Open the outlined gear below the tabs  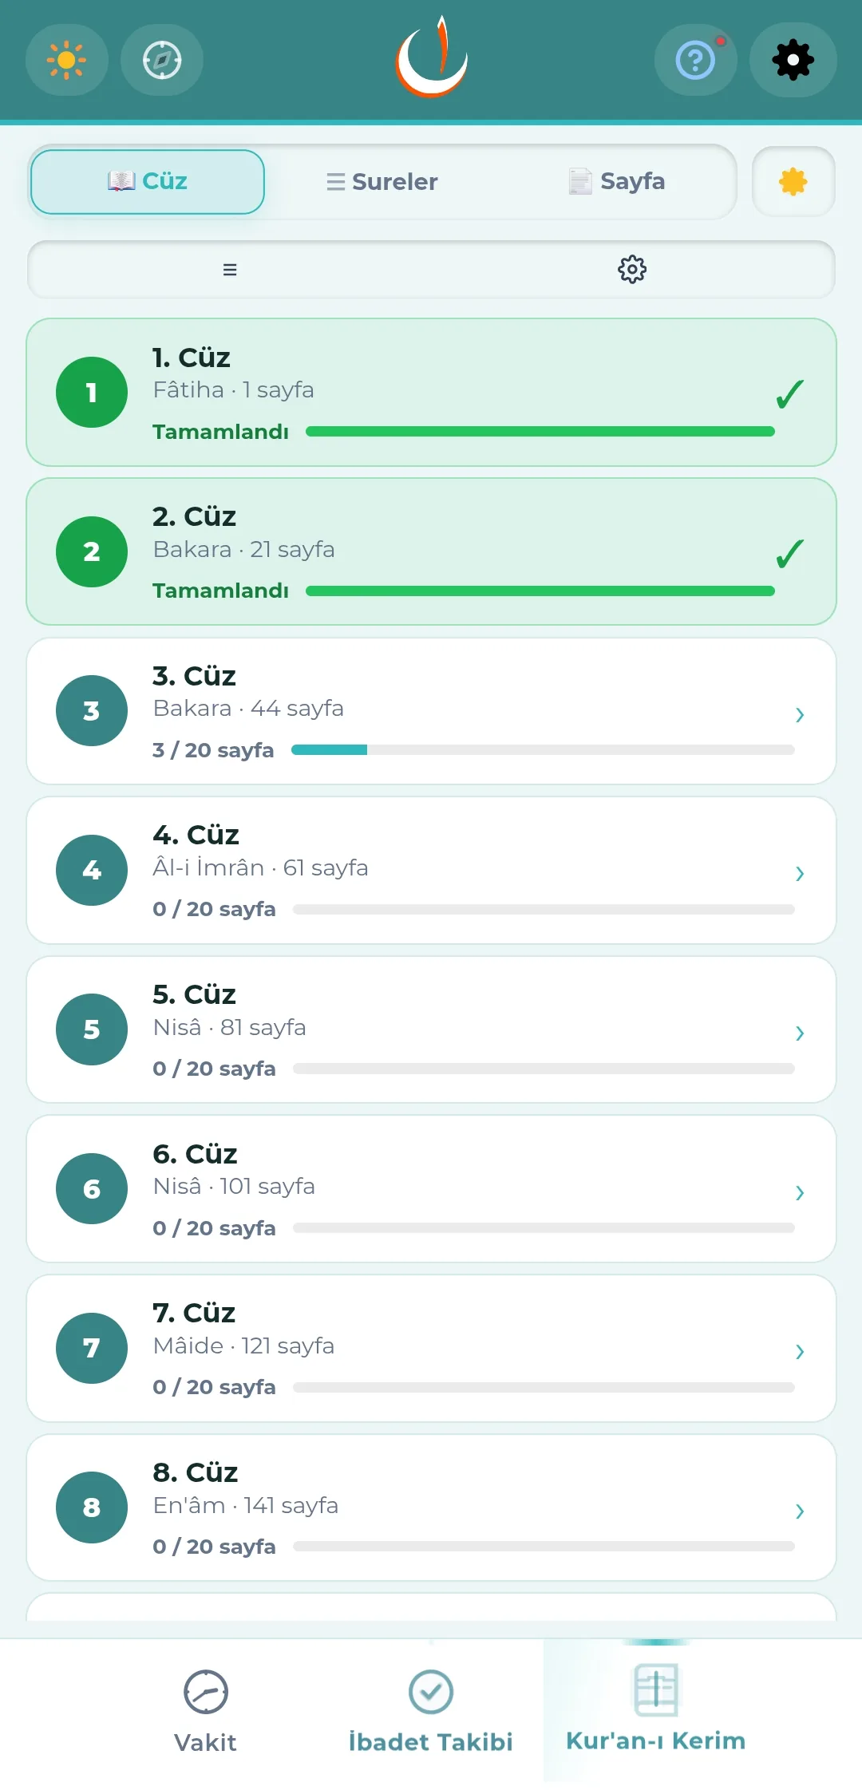point(632,270)
